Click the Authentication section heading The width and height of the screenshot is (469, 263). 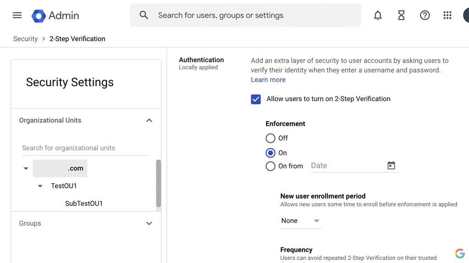(202, 60)
